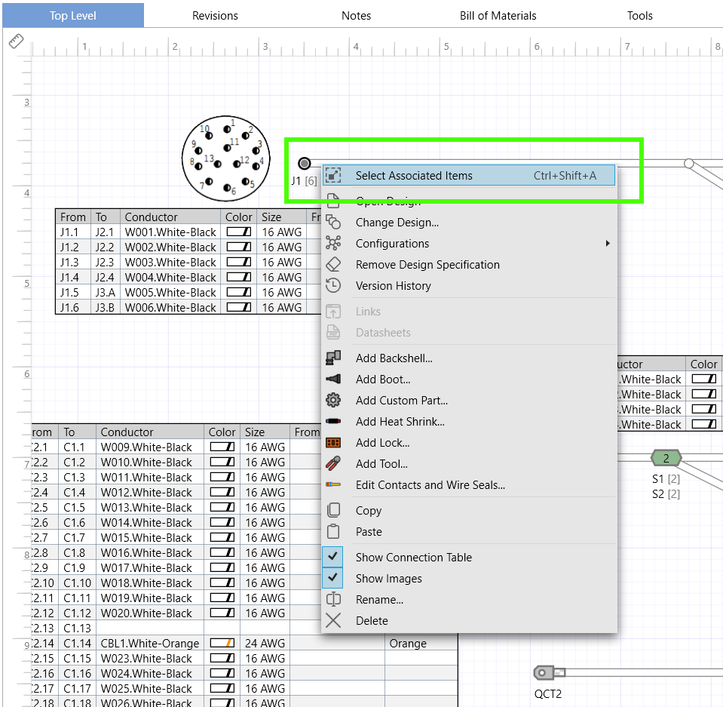Click the Add Heat Shrink icon
Viewport: 723px width, 707px height.
click(x=333, y=421)
